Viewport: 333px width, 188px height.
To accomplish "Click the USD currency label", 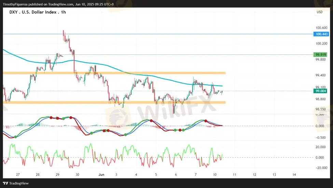I will [x=320, y=12].
